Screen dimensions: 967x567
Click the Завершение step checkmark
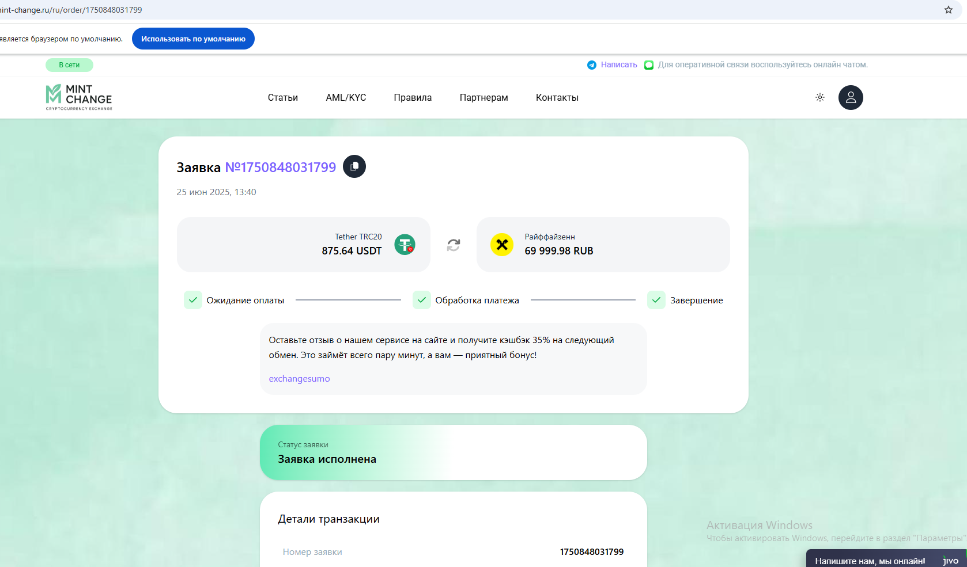click(656, 300)
